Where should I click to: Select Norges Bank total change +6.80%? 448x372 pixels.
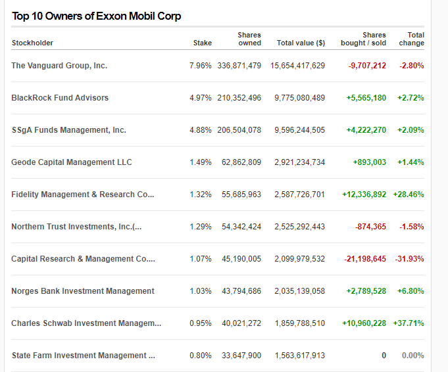[411, 291]
